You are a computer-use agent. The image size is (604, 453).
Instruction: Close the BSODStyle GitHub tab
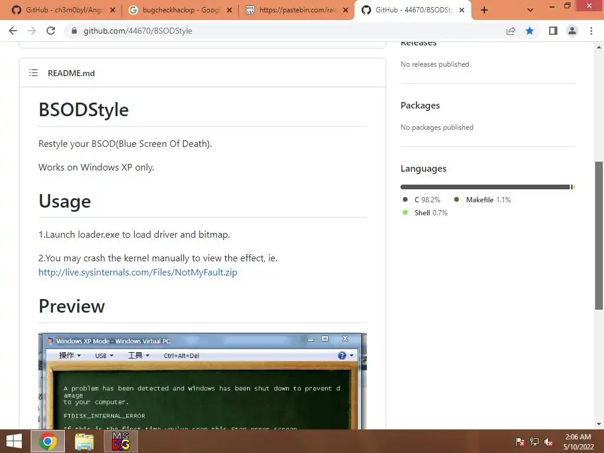coord(462,10)
